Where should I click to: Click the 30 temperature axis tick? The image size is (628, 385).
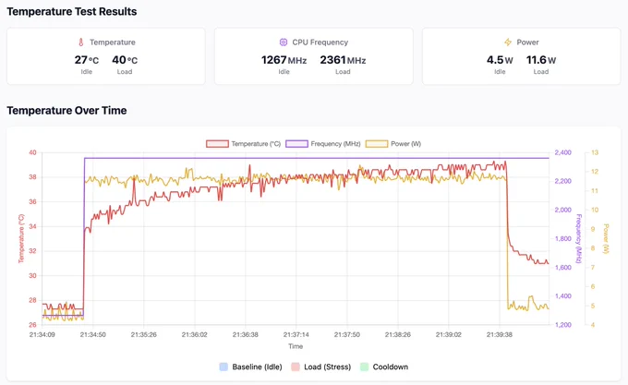click(32, 276)
